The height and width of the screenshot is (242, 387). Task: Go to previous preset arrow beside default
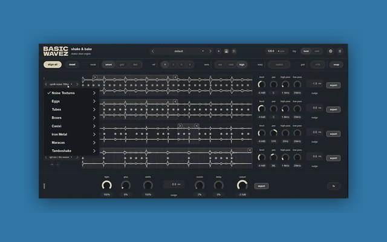pos(152,51)
